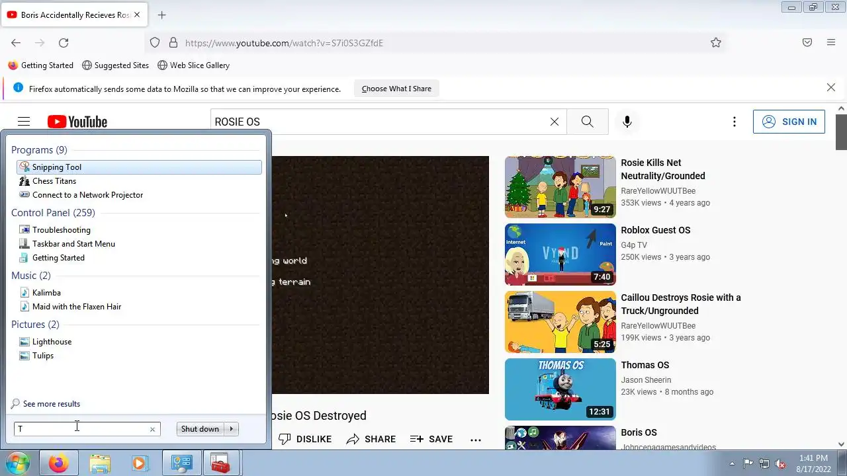The image size is (847, 476).
Task: Open Thomas OS video thumbnail
Action: point(560,389)
